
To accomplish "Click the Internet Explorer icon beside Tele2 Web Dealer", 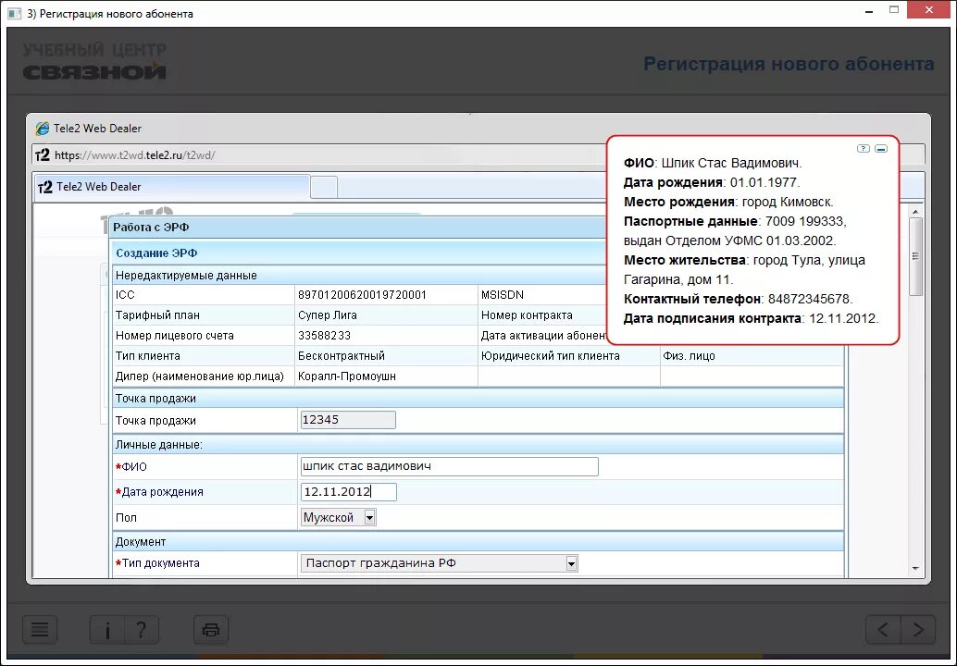I will [43, 128].
